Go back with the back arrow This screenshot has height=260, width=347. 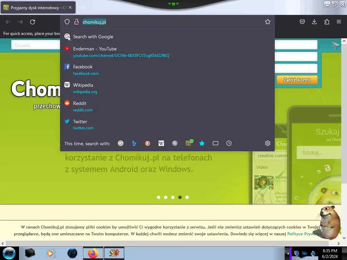[8, 22]
